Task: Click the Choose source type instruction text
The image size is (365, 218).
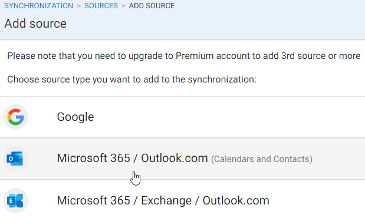Action: coord(131,80)
